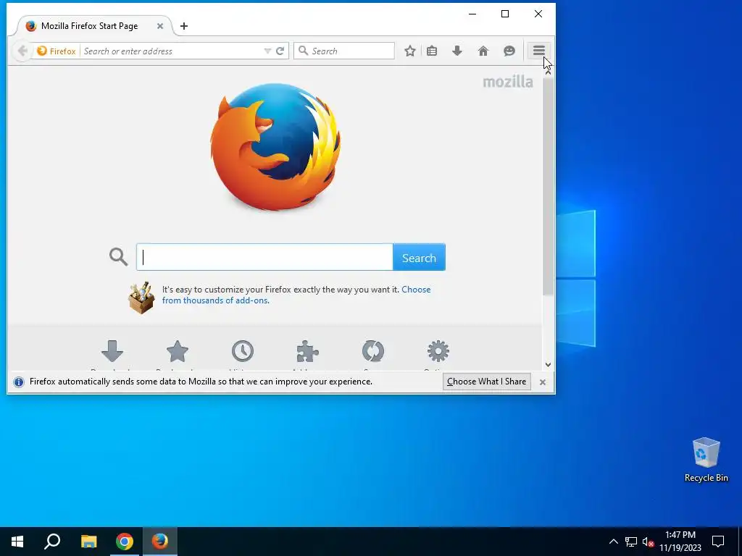This screenshot has height=556, width=742.
Task: Open the network status tray icon
Action: tap(631, 542)
